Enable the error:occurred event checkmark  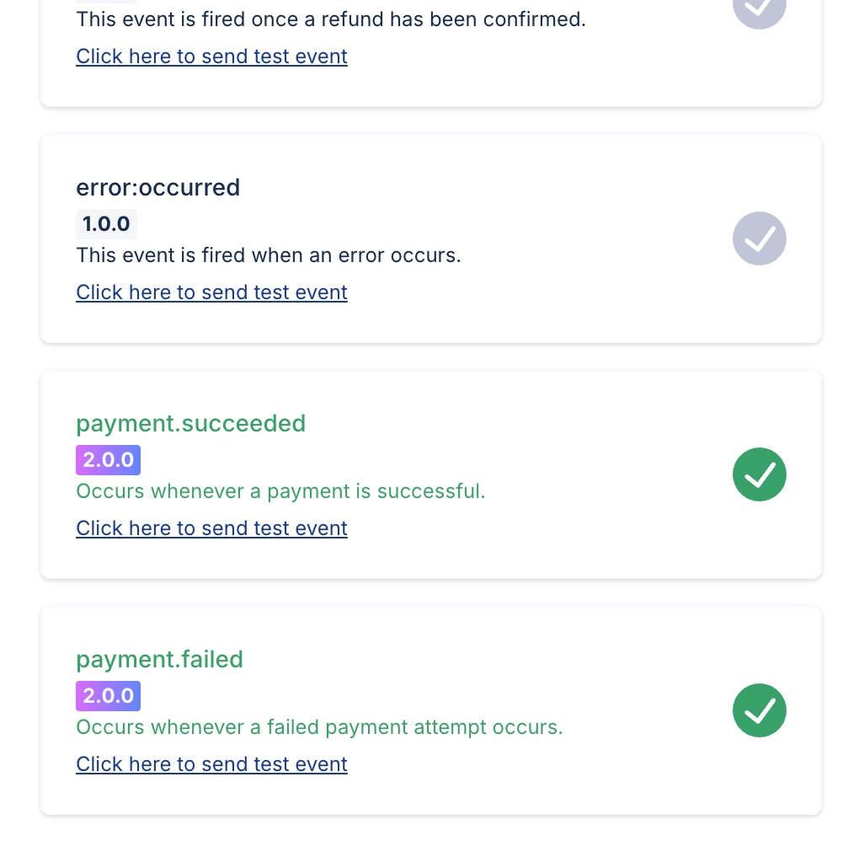pos(760,238)
